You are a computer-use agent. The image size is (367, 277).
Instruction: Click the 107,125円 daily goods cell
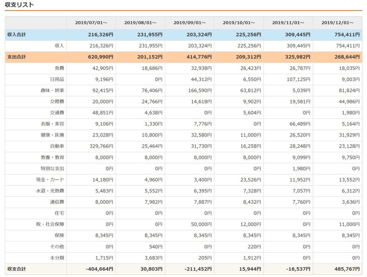coord(298,79)
